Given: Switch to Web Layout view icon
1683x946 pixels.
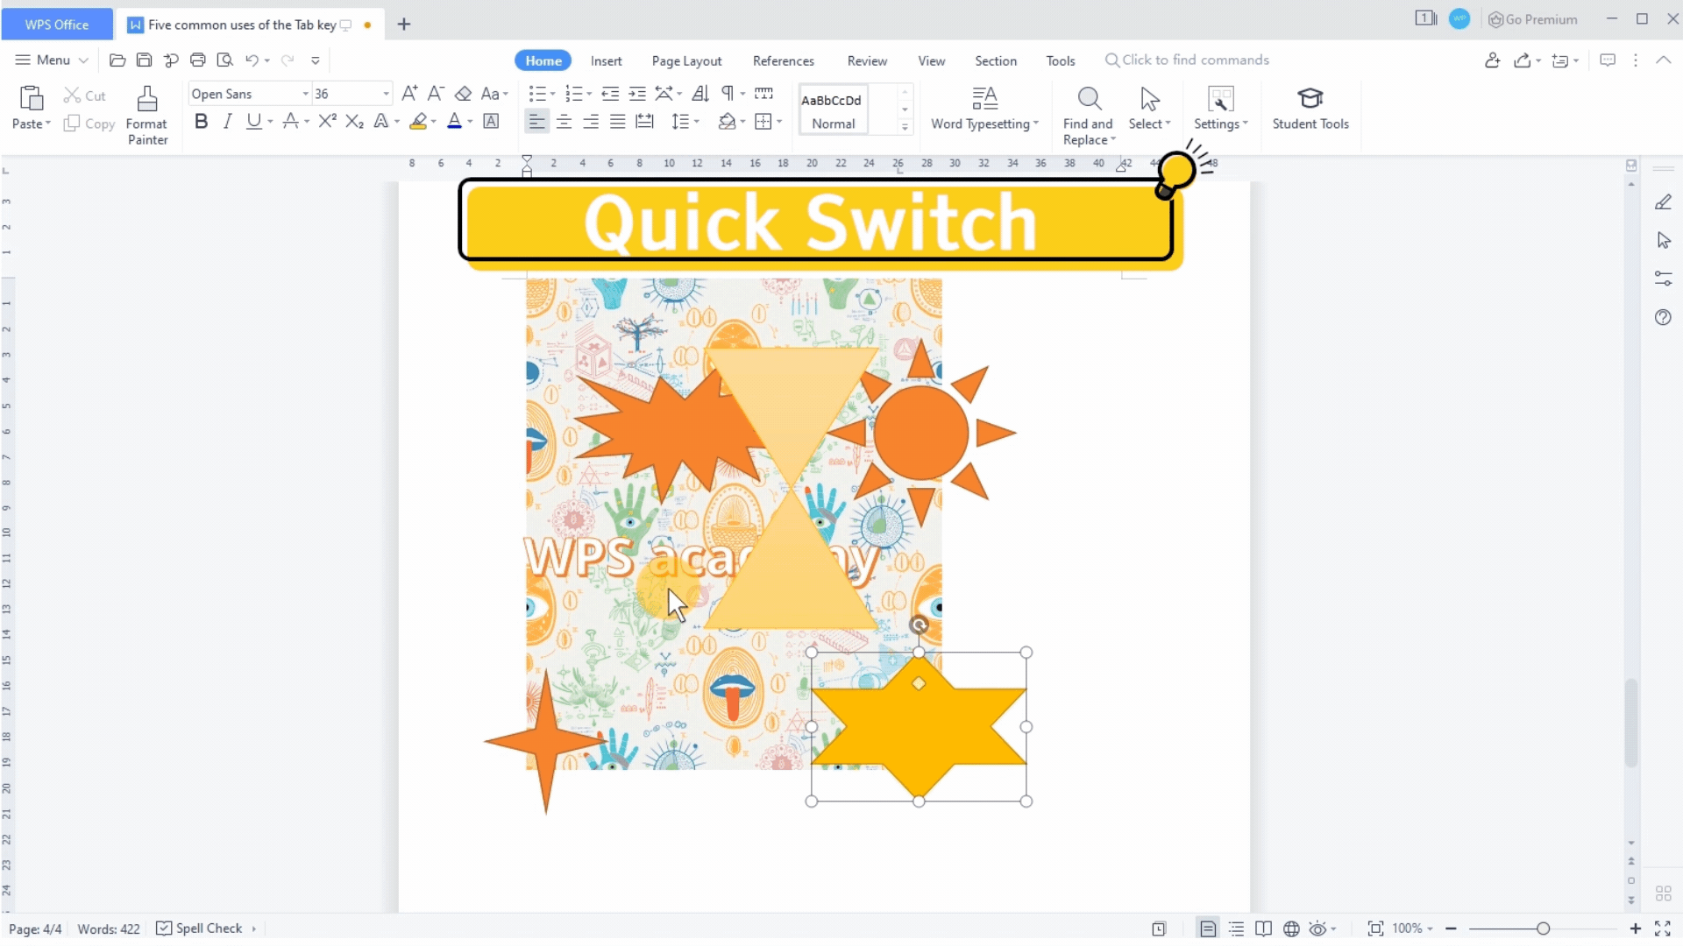Looking at the screenshot, I should click(x=1291, y=928).
